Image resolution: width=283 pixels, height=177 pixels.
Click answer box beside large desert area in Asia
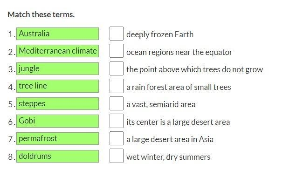click(117, 138)
